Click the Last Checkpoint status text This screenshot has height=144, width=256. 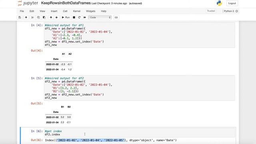point(109,4)
